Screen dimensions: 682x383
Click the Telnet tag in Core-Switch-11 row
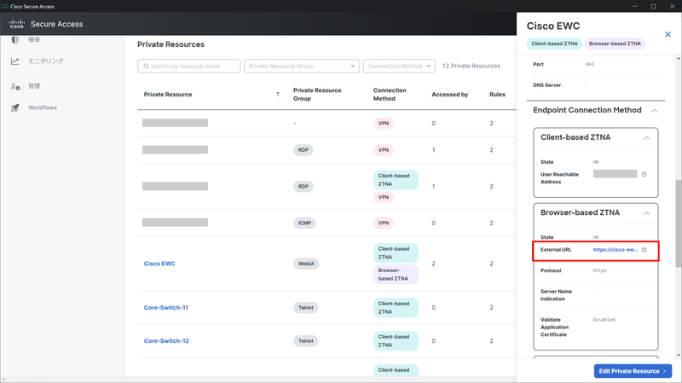(306, 308)
